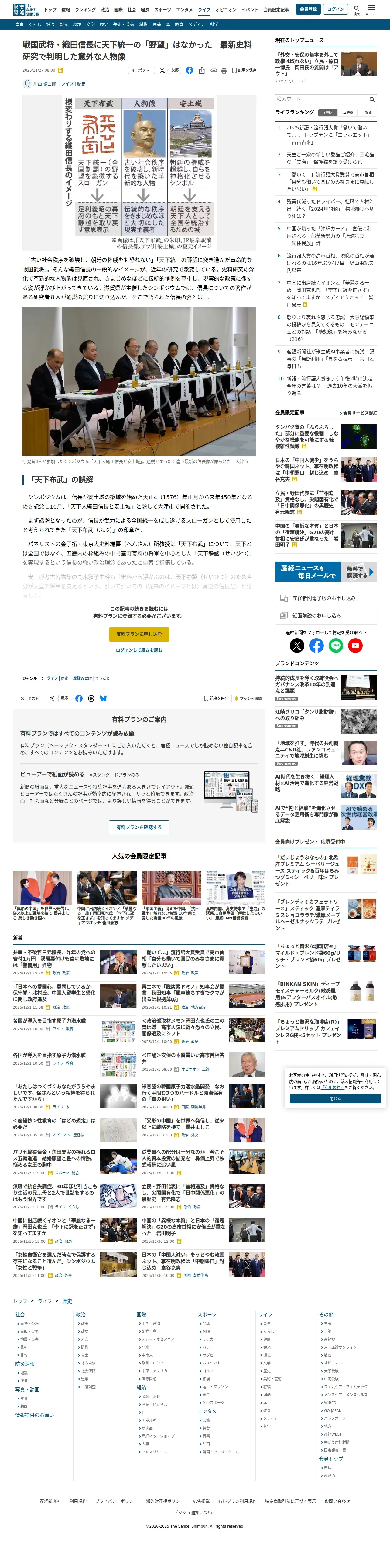Follow Sankei on X black circle icon
This screenshot has width=390, height=1548.
click(x=297, y=645)
